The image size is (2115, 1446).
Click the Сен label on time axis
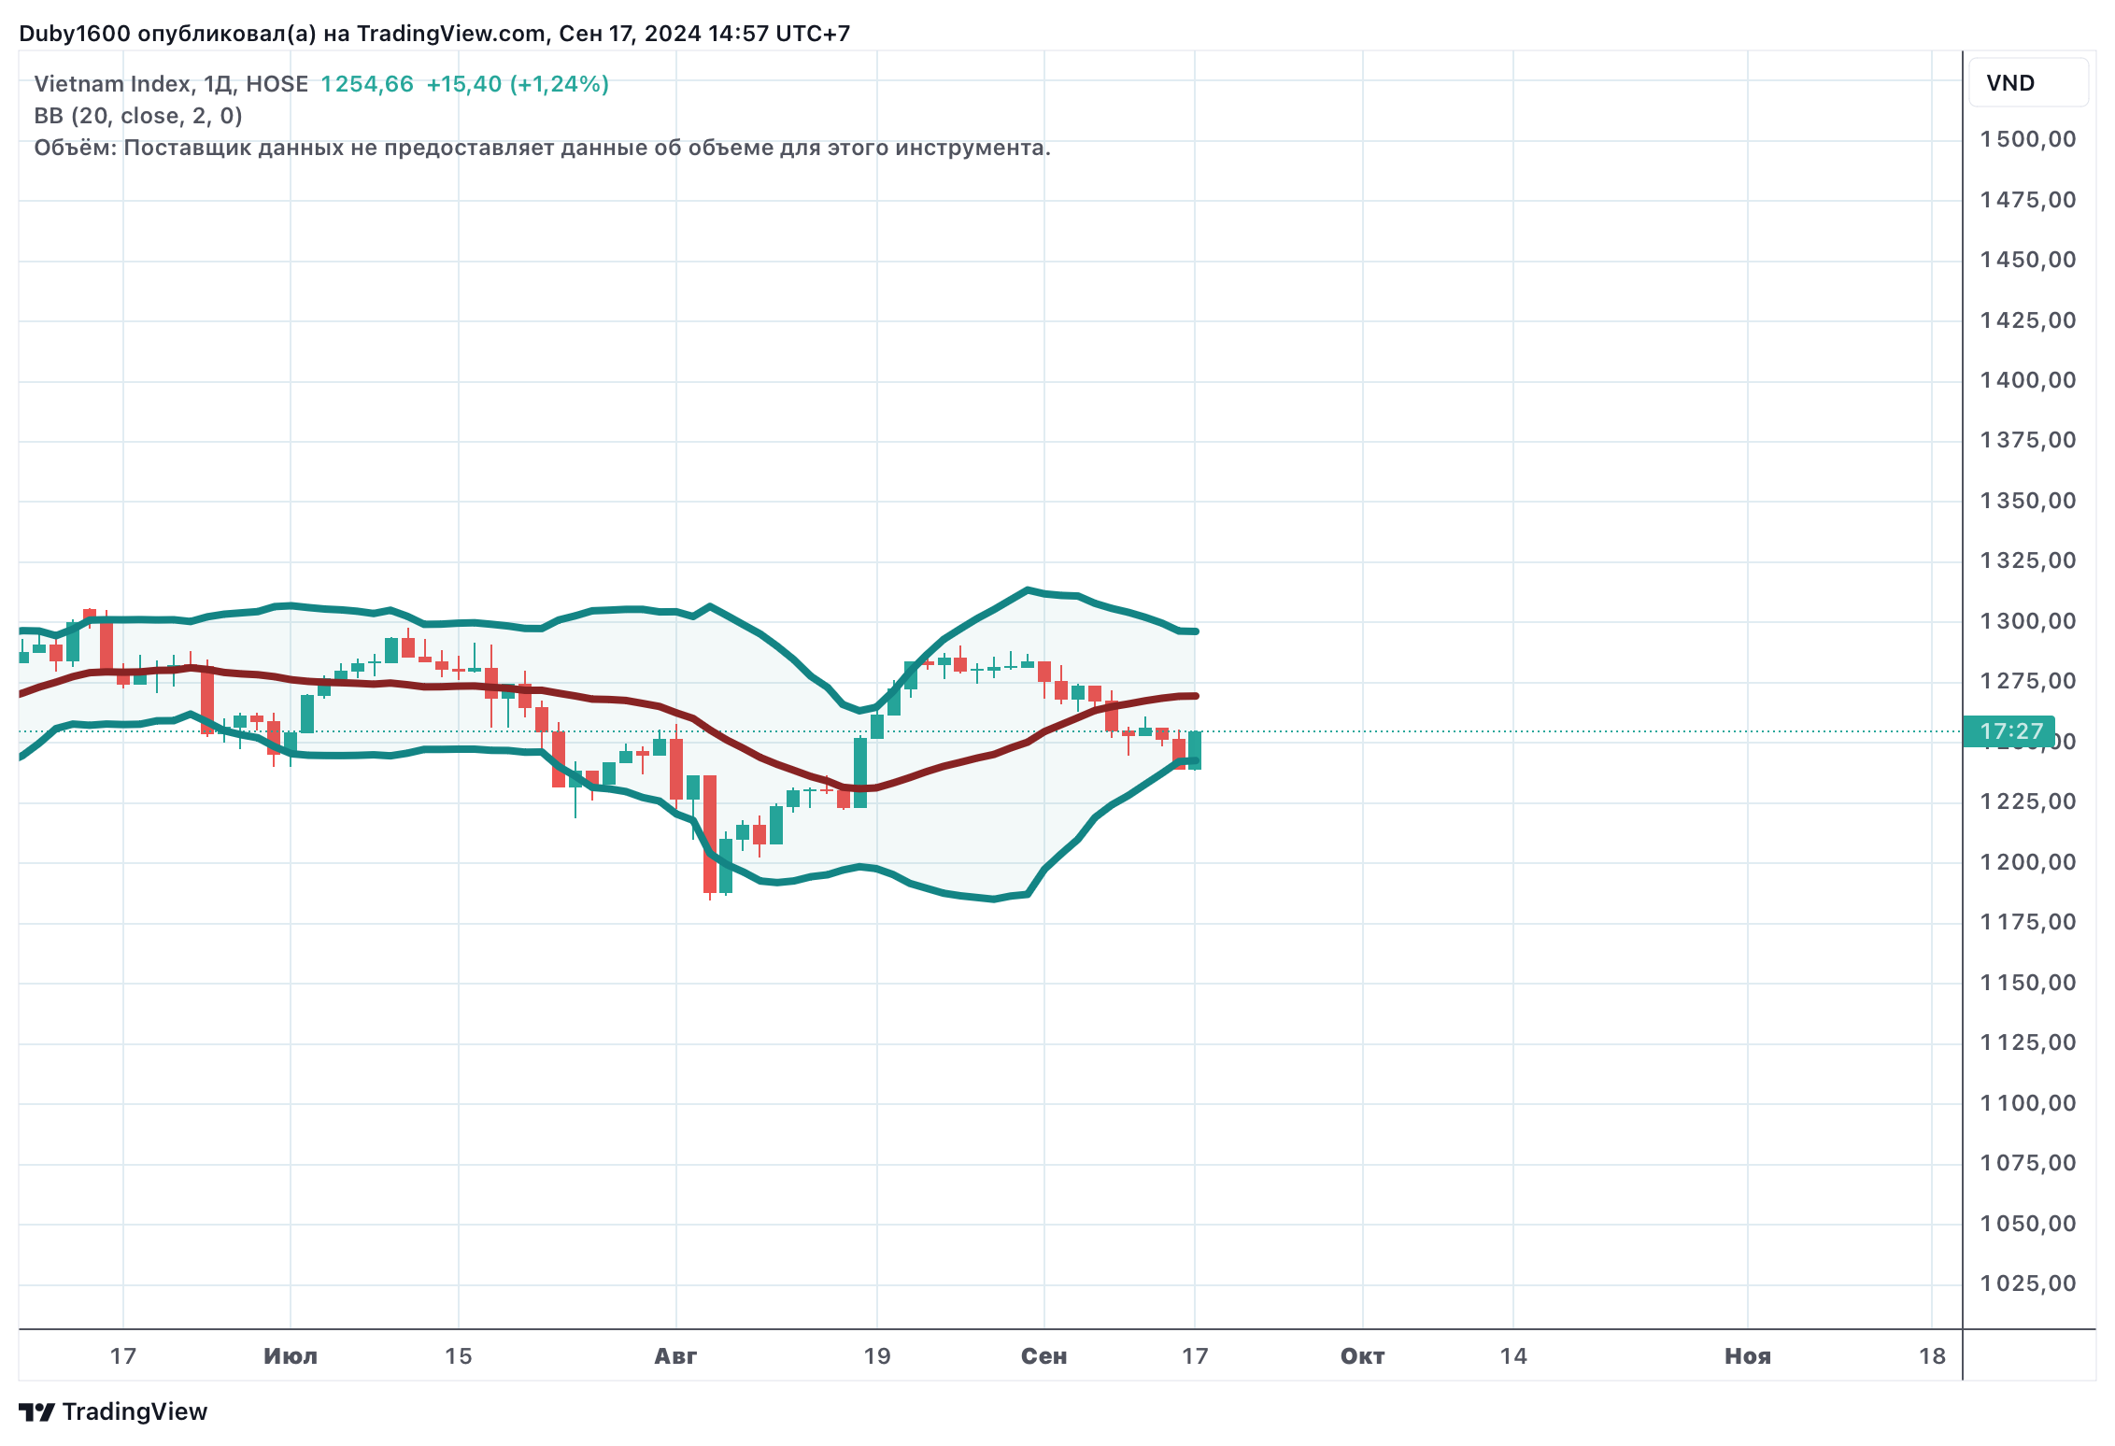1043,1356
